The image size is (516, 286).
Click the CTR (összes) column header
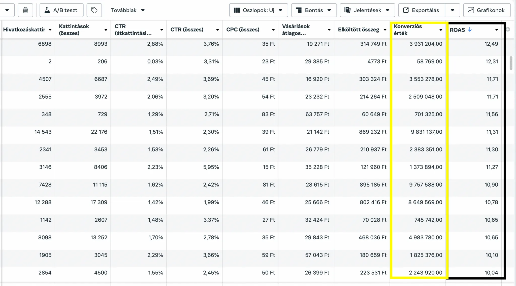[x=187, y=30]
